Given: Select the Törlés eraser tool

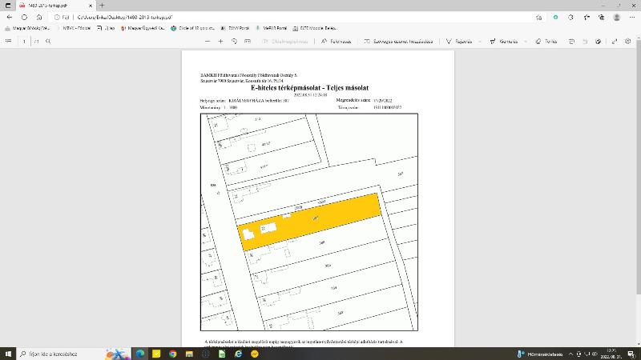Looking at the screenshot, I should pos(546,42).
